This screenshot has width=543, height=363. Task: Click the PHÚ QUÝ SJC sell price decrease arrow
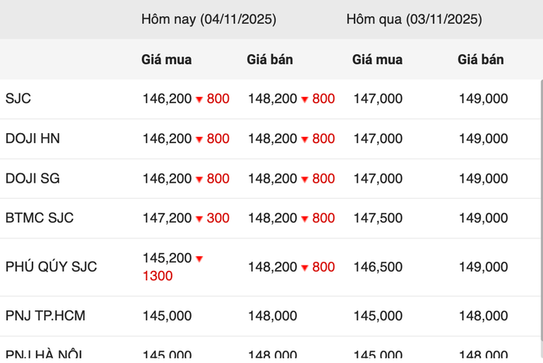point(305,268)
